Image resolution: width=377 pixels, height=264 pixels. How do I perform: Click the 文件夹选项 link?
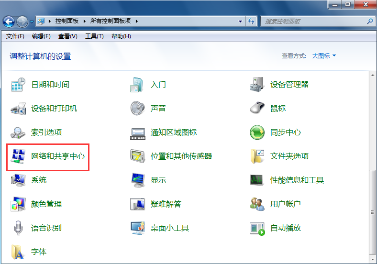click(289, 156)
